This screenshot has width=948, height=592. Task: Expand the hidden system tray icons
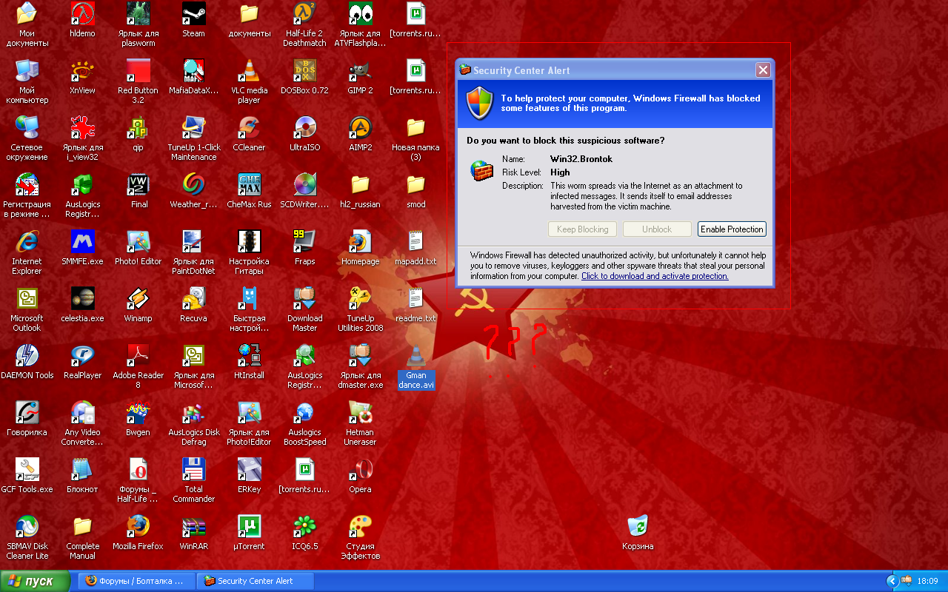892,581
